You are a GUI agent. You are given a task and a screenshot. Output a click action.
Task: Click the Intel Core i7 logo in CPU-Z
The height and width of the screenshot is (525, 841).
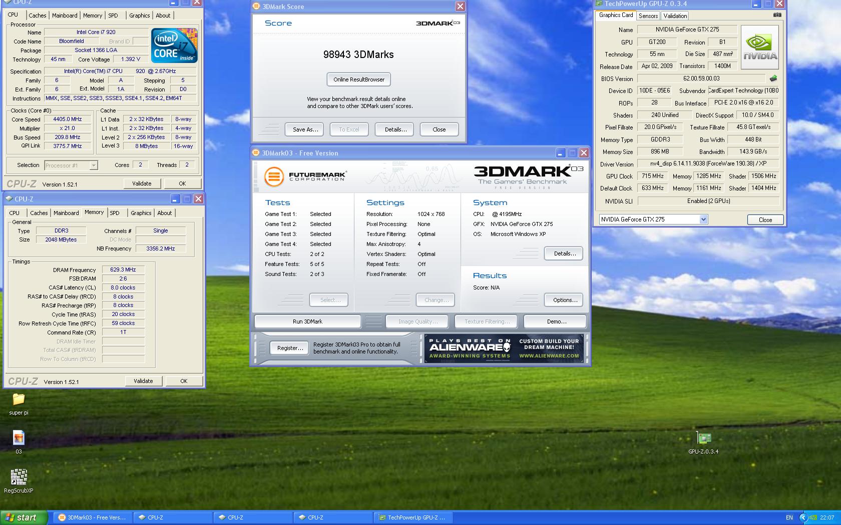point(174,45)
